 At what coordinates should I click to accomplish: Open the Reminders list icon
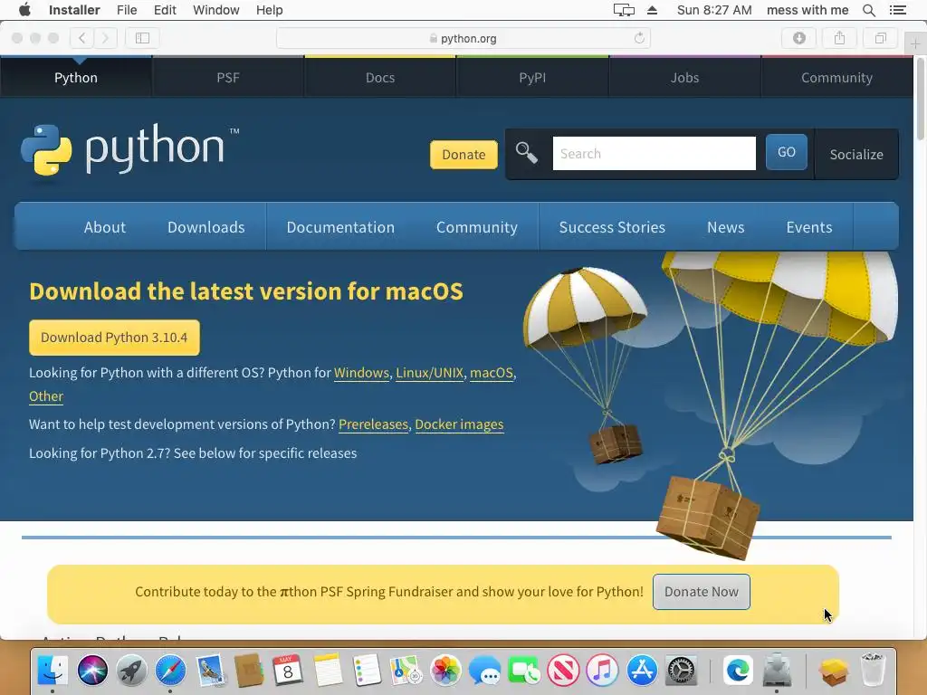click(367, 671)
